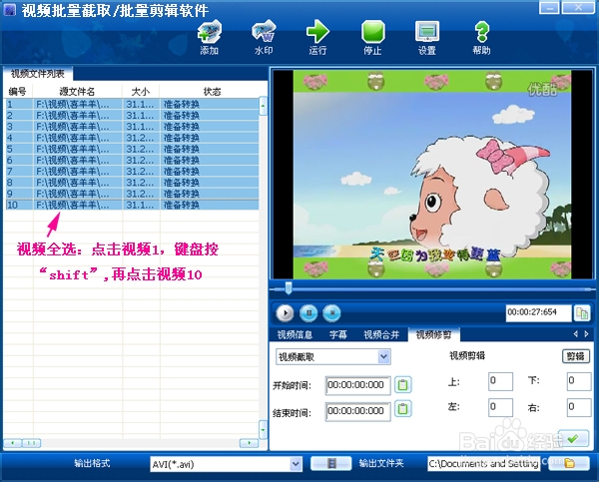The height and width of the screenshot is (482, 599).
Task: Select video row 3 in the list
Action: (x=132, y=127)
